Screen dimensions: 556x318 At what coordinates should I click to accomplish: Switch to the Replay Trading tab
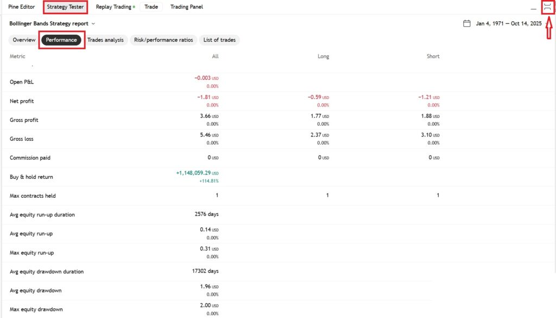(x=113, y=7)
